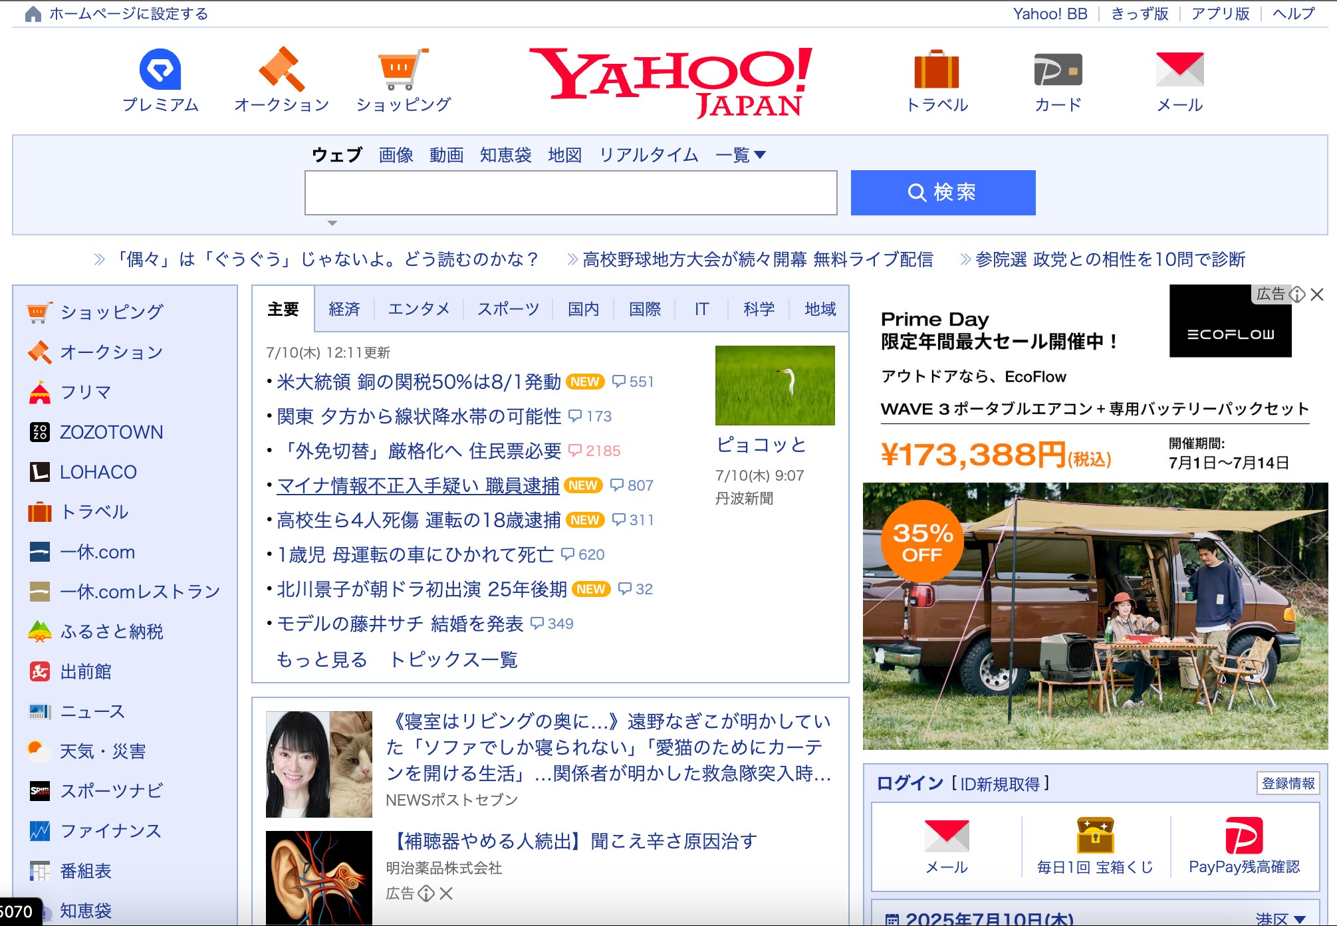Open the Travel suitcase icon in header
The image size is (1337, 926).
click(x=937, y=69)
